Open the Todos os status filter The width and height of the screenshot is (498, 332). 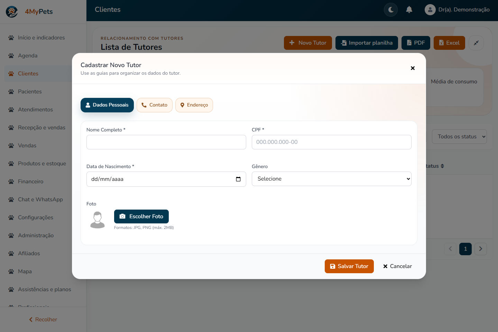click(x=459, y=137)
